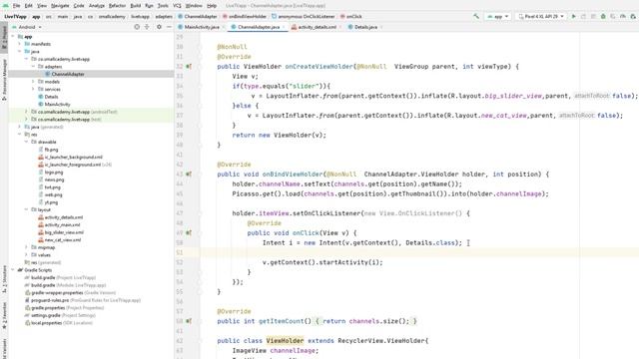Click the Android Studio logo icon
This screenshot has width=639, height=359.
point(5,6)
